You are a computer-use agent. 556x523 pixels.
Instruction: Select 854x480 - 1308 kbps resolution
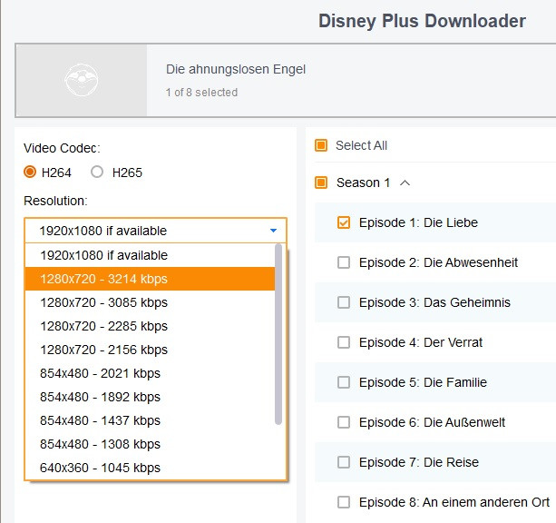100,444
